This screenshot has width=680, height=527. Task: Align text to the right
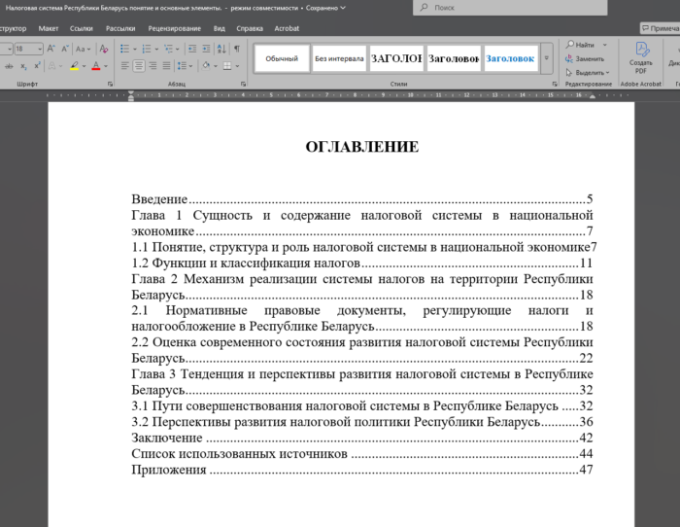coord(153,66)
